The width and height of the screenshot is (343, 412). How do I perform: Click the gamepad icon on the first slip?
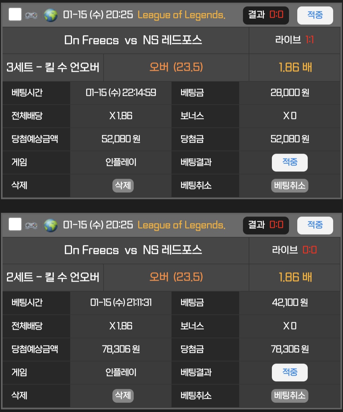[31, 15]
